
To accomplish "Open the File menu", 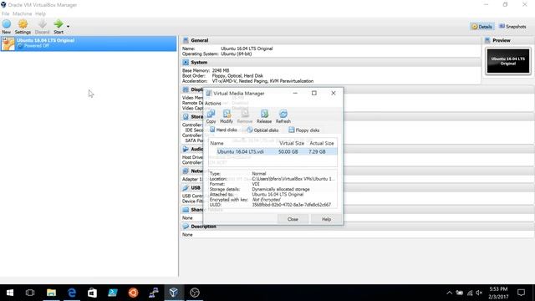I will pyautogui.click(x=6, y=13).
